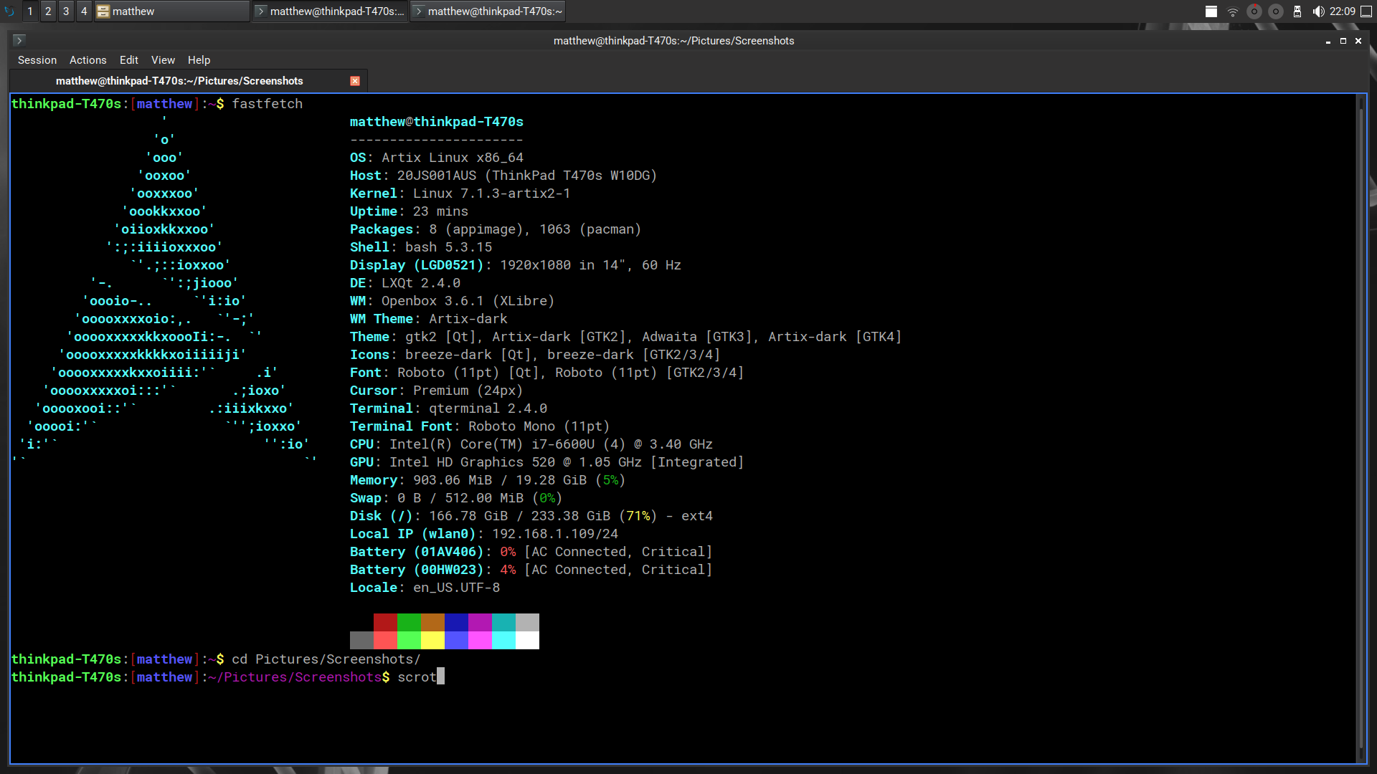Click the 'DE: LXQt 2.4.0' line
The height and width of the screenshot is (774, 1377).
coord(405,283)
